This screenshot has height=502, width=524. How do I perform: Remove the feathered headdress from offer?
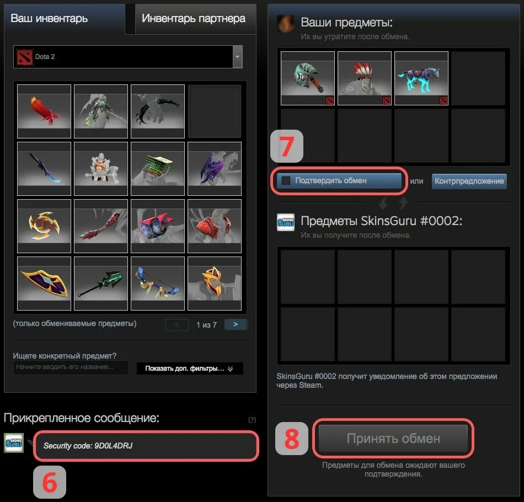pos(365,78)
